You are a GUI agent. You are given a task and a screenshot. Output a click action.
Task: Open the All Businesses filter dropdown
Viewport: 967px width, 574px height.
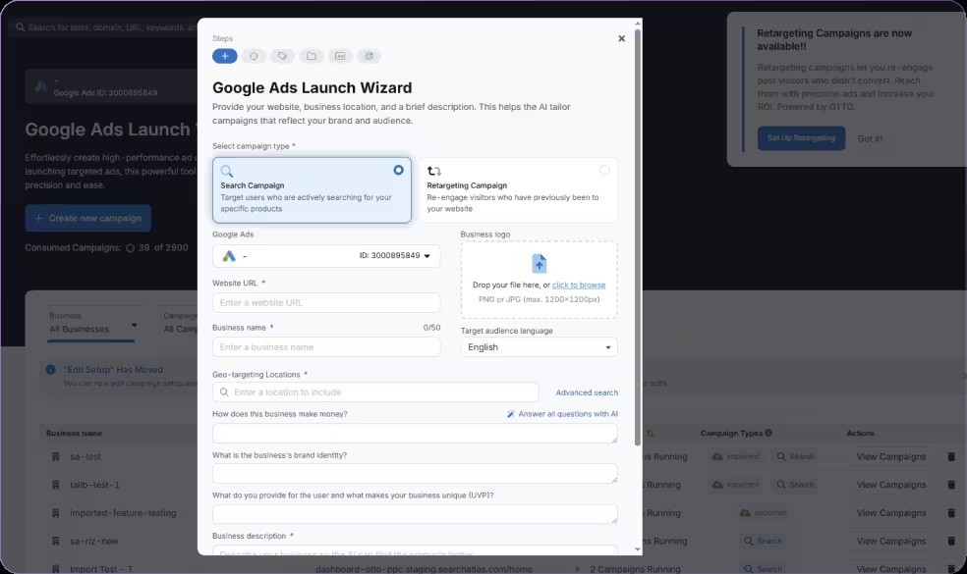pos(92,324)
